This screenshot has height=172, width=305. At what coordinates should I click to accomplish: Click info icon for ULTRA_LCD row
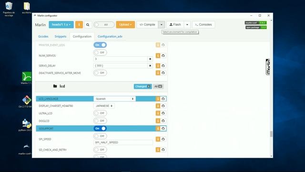coord(158,113)
